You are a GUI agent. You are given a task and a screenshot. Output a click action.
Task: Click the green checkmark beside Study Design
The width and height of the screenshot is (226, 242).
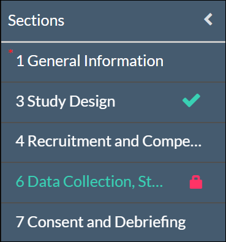pos(191,100)
